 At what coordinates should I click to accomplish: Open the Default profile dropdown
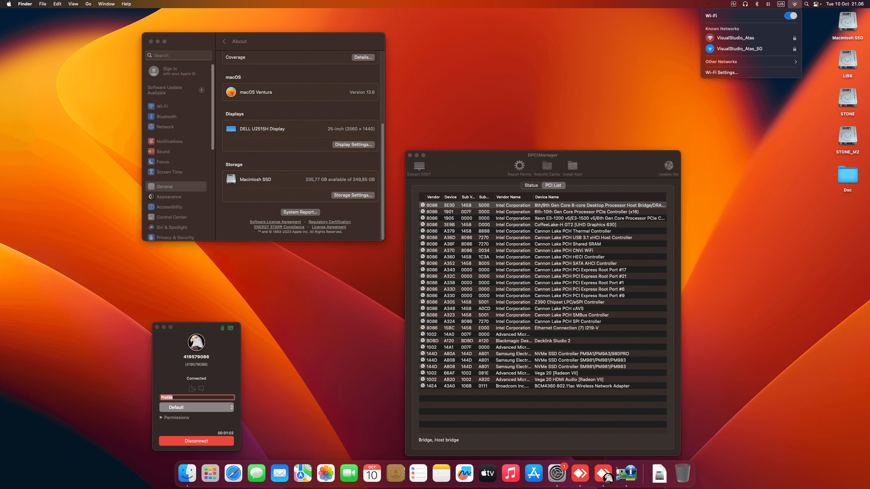point(196,407)
